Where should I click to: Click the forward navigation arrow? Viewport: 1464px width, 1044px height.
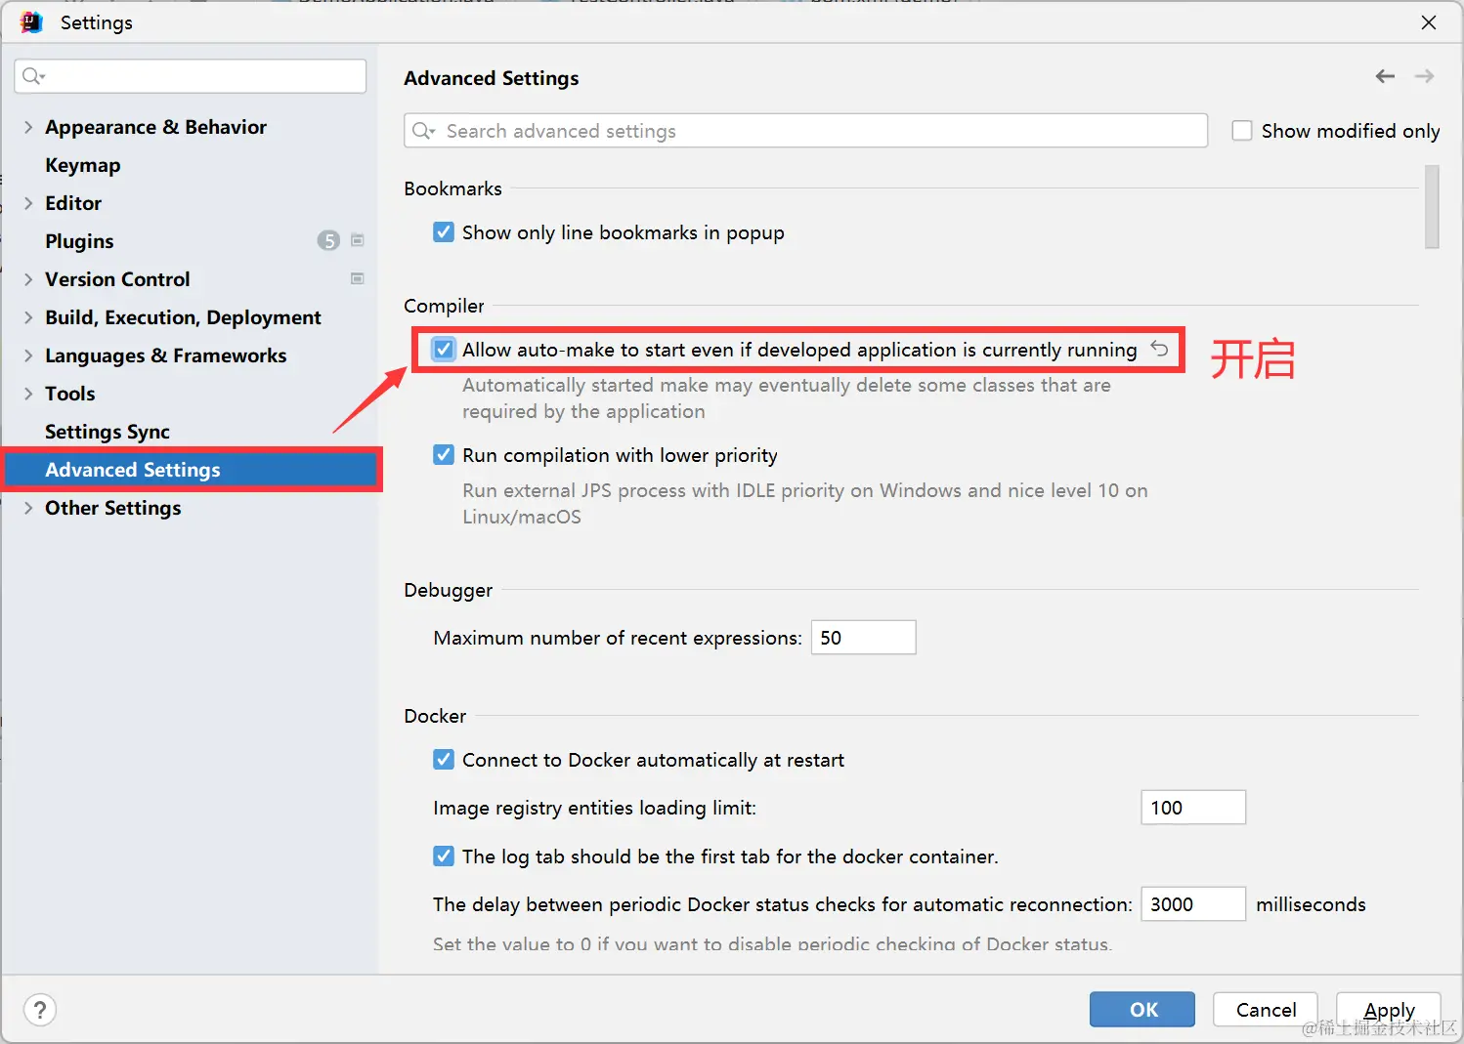click(1424, 76)
